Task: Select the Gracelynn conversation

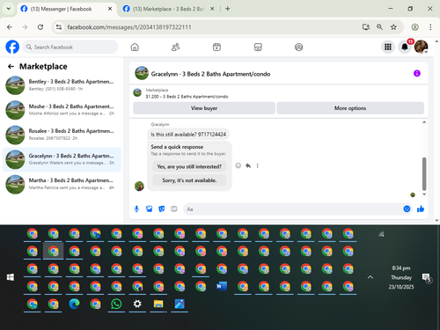Action: click(x=62, y=159)
